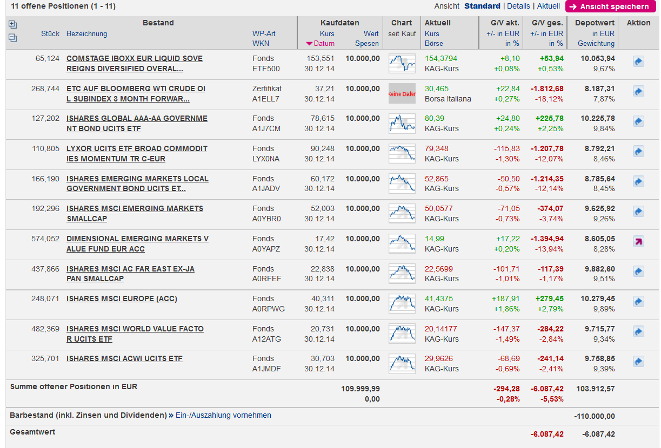
Task: Click action icon for COMSTAGE IBOXX row
Action: coord(638,62)
